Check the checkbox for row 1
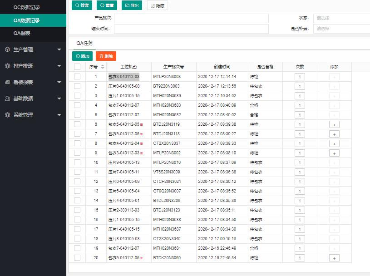Screen dimensions: 370x276 [x=77, y=77]
